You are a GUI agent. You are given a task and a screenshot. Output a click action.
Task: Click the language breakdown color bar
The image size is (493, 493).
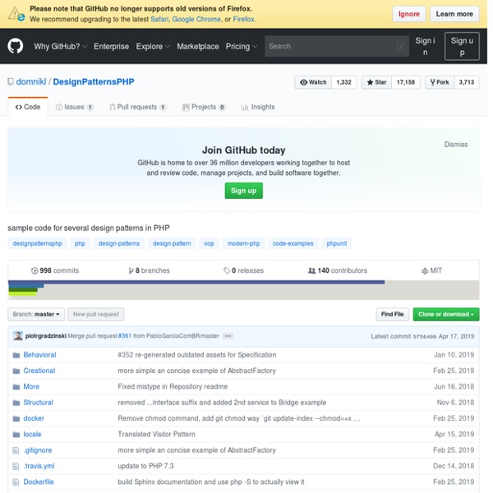pos(243,290)
